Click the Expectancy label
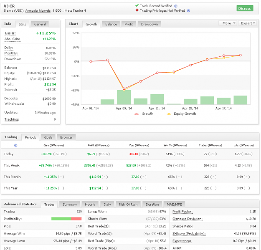The image size is (261, 250). 182,241
